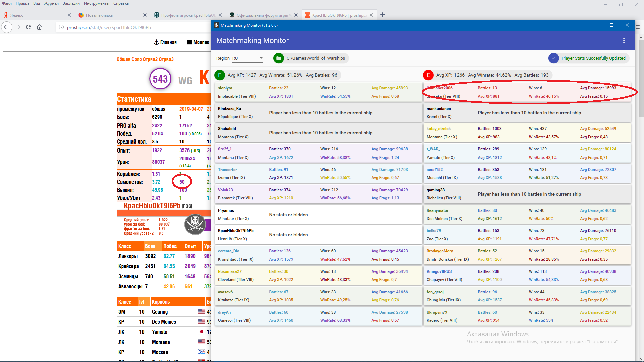Click the pirate skull clan emblem
This screenshot has width=644, height=362.
[195, 224]
